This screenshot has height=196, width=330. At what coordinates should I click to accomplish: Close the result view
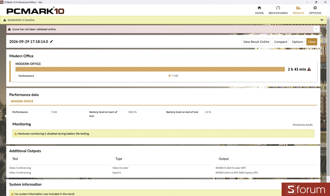(x=312, y=42)
